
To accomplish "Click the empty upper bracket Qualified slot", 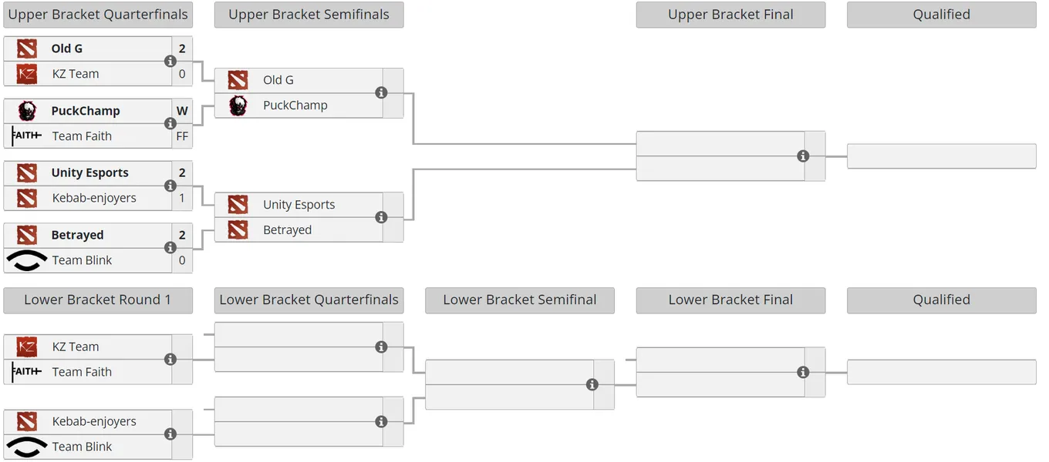I will pyautogui.click(x=941, y=156).
